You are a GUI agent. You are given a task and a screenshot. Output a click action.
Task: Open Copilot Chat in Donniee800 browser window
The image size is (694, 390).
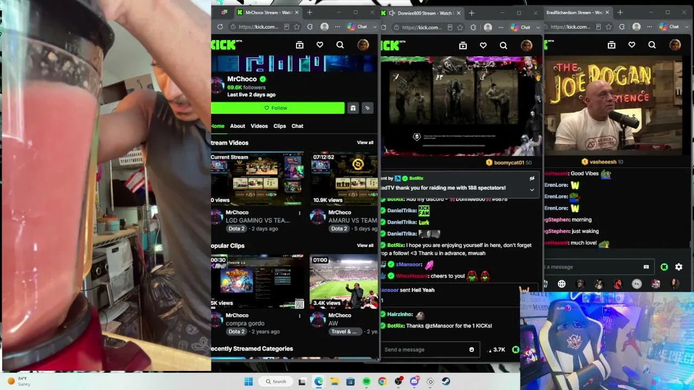click(520, 27)
